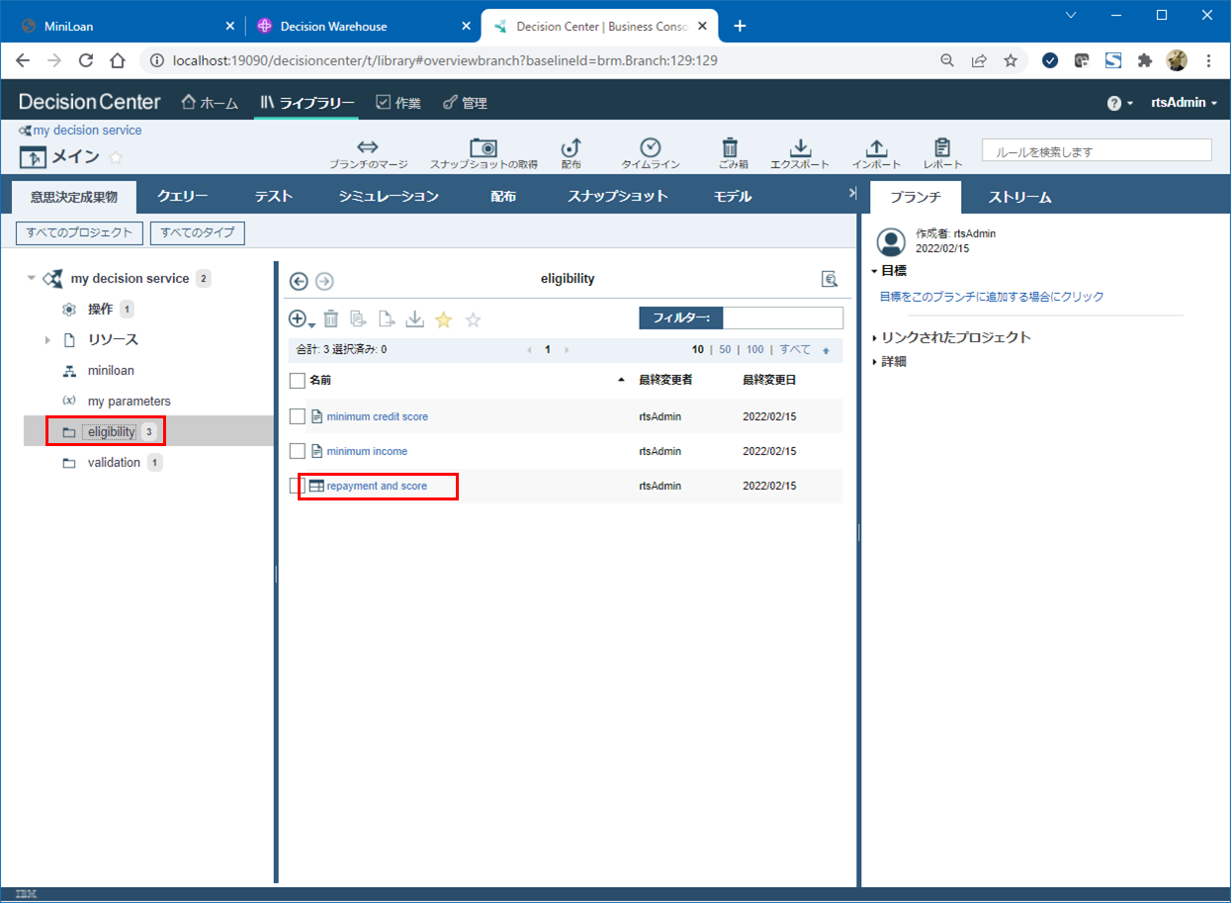Expand the リソース tree node
This screenshot has height=903, width=1231.
[x=46, y=340]
